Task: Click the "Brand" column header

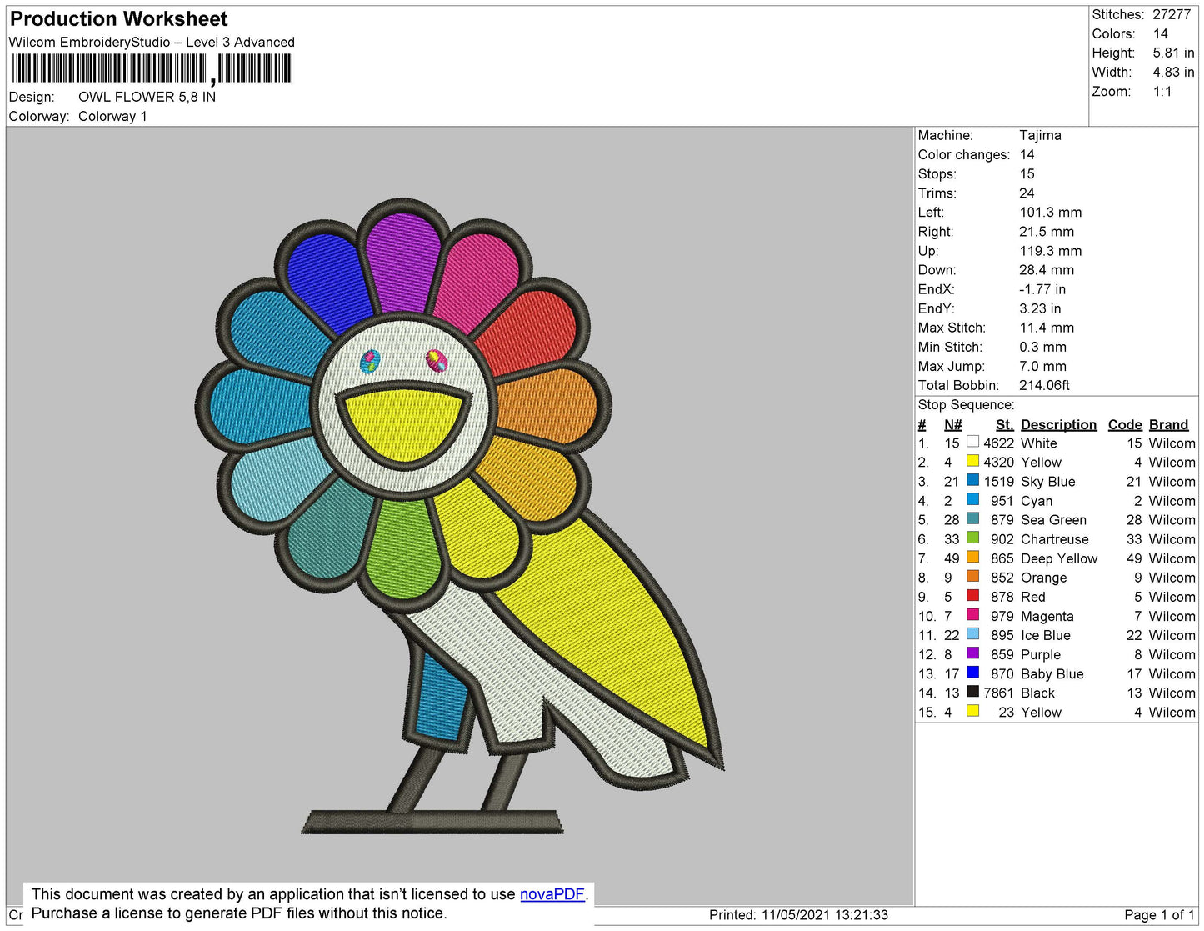Action: pyautogui.click(x=1168, y=425)
